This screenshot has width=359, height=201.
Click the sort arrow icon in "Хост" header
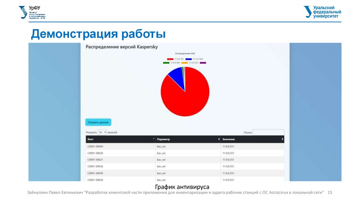[x=154, y=139]
